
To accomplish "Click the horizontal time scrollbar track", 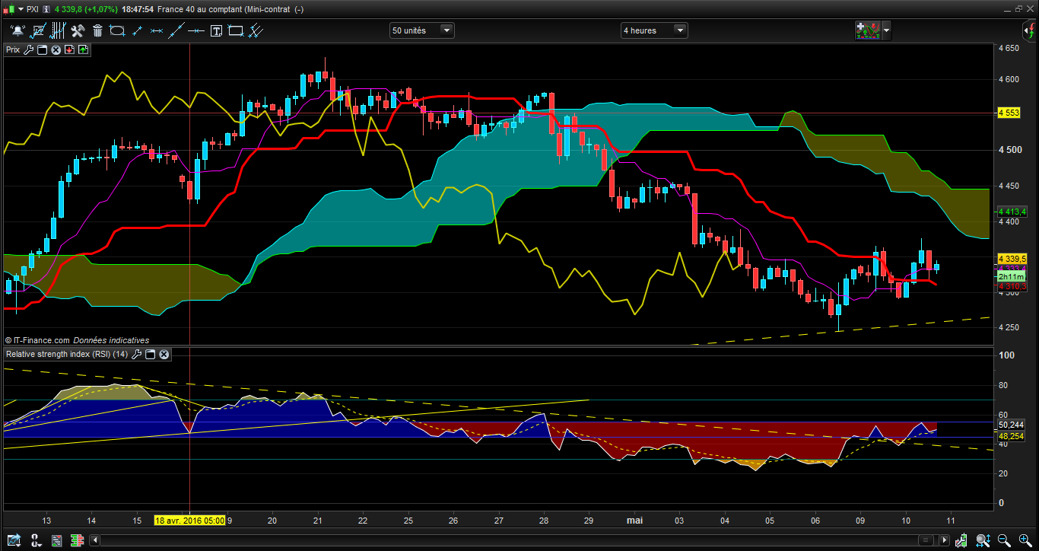I will click(519, 540).
